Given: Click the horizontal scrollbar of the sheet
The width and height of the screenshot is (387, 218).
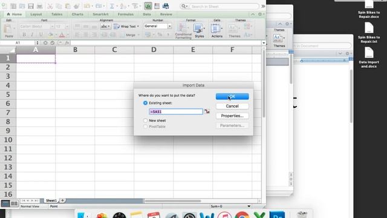Looking at the screenshot, I should coord(172,201).
